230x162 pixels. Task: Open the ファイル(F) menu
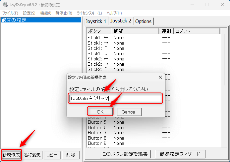click(10, 13)
